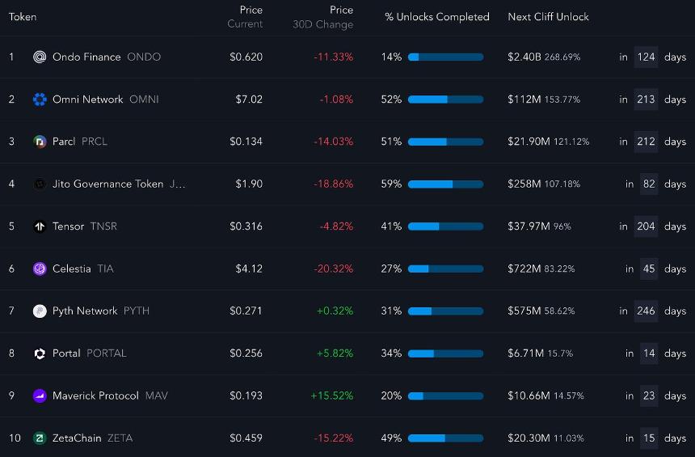Click the $6.71M cliff unlock value

[525, 353]
